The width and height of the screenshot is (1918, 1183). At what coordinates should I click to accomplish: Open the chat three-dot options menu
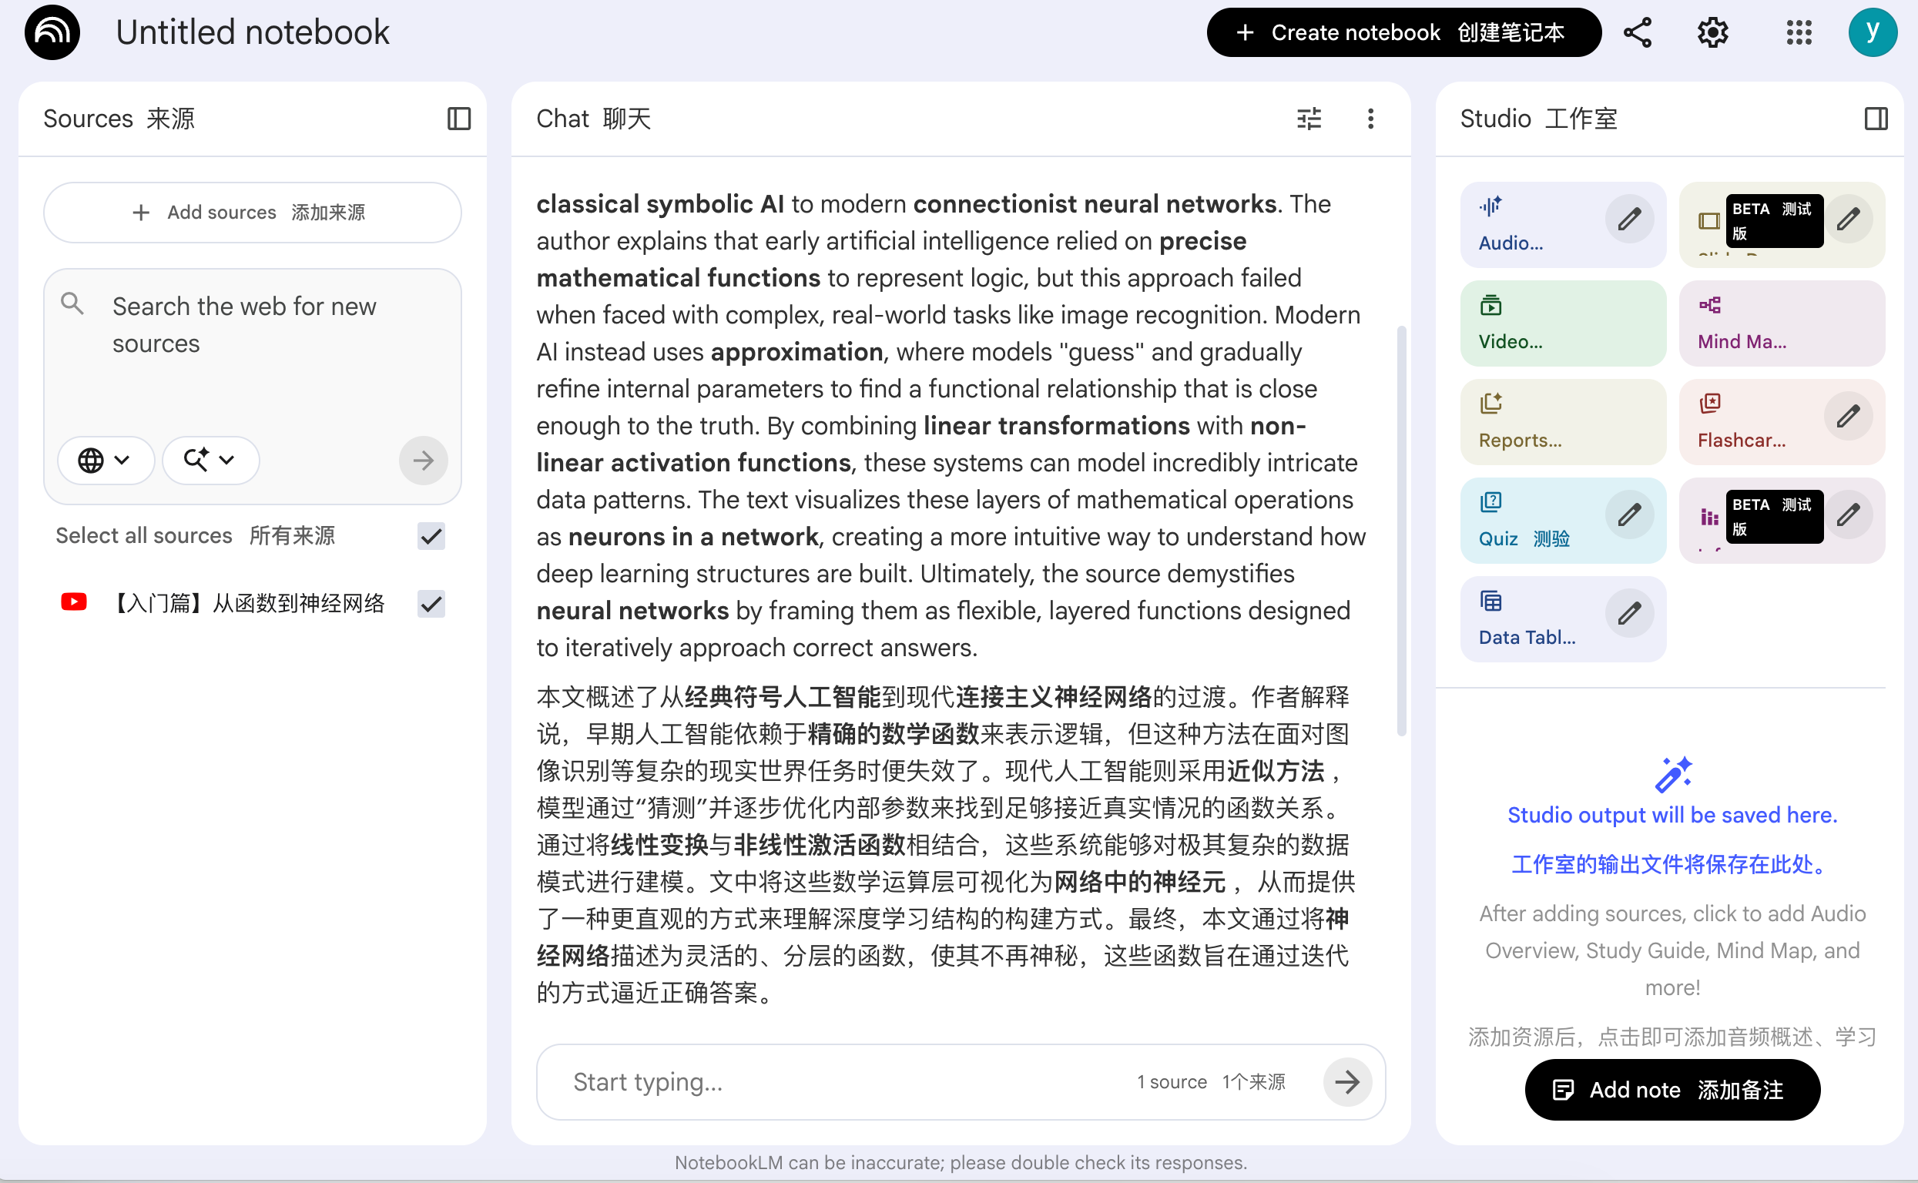[1370, 119]
